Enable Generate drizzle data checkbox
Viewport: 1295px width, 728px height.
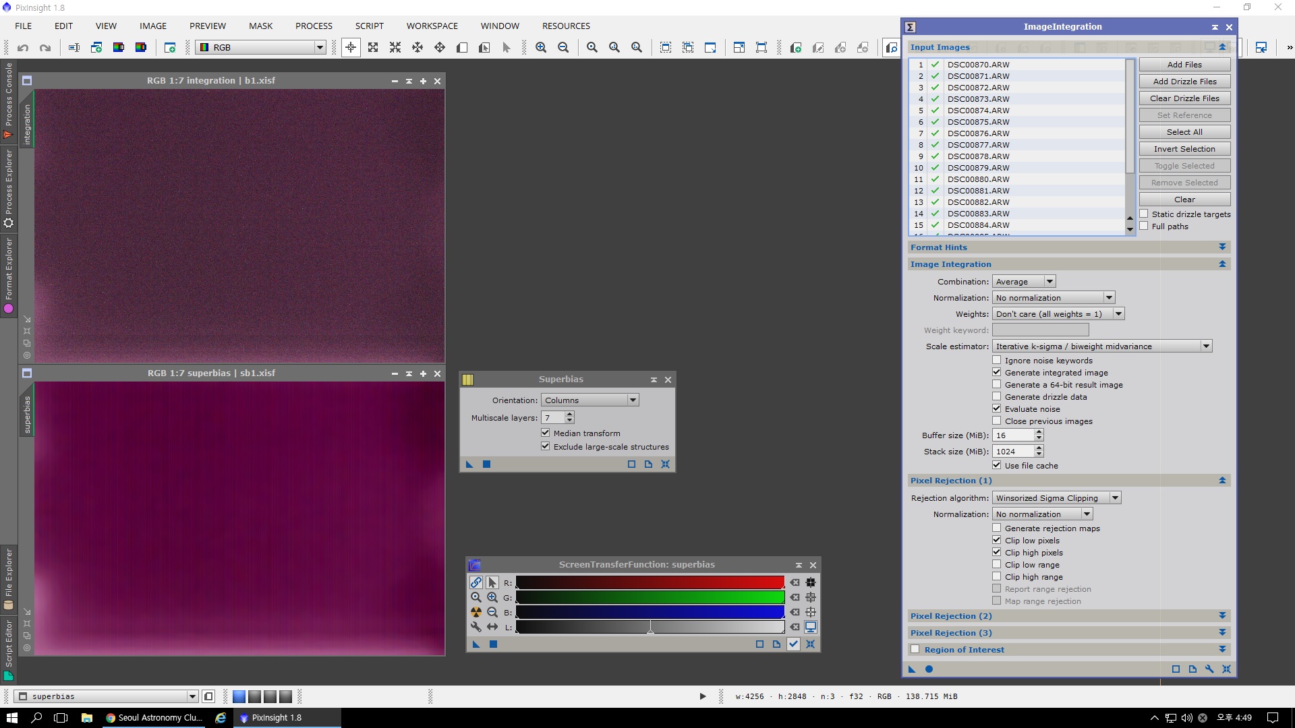pyautogui.click(x=997, y=396)
